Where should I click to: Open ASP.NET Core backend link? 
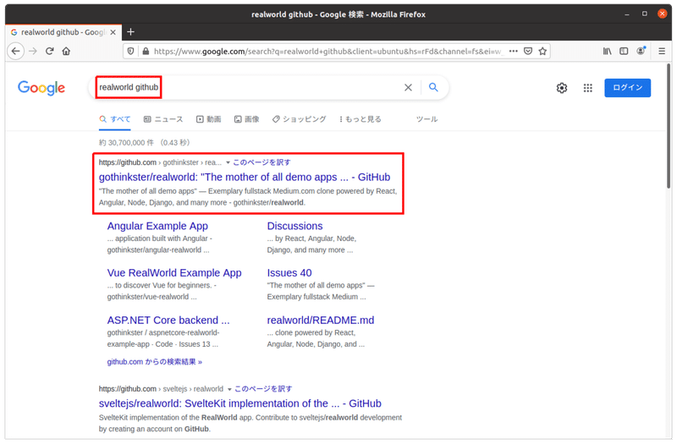168,321
